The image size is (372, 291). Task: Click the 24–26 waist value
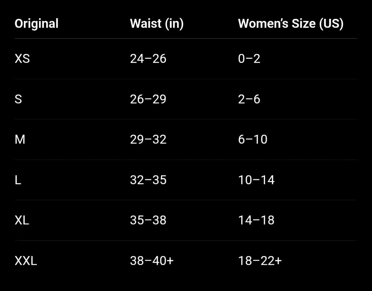(x=148, y=59)
